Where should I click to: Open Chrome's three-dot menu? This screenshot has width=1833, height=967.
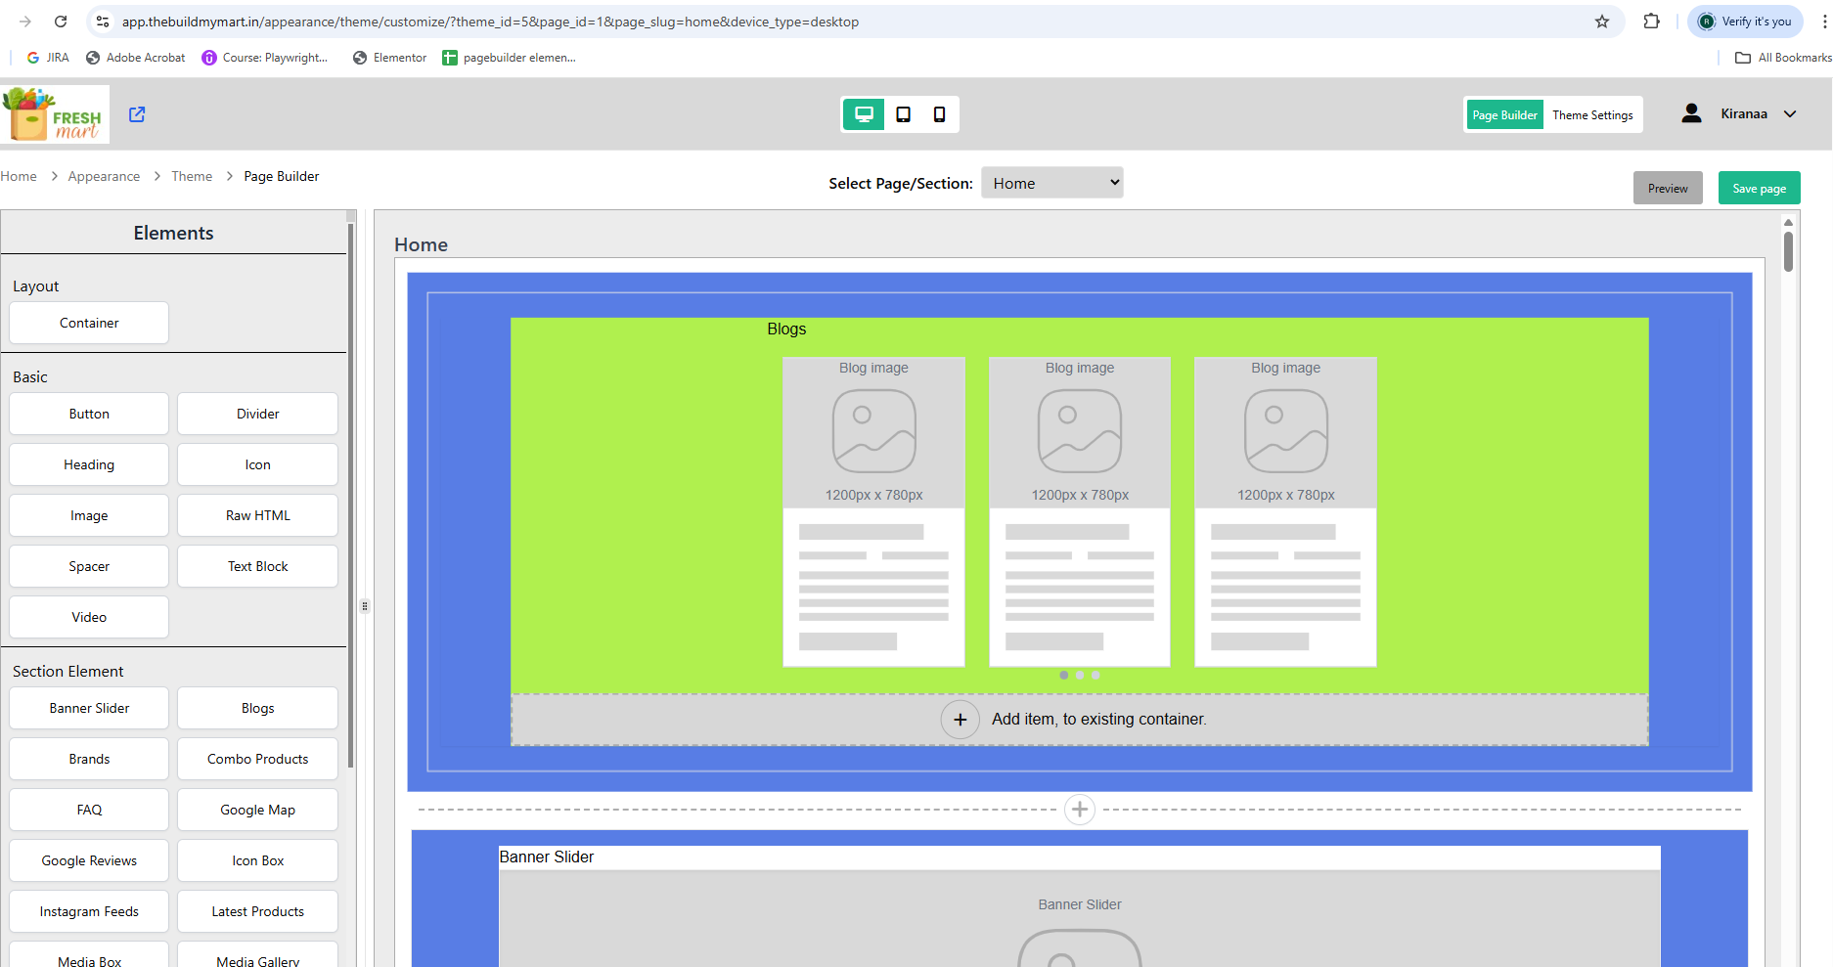point(1824,22)
